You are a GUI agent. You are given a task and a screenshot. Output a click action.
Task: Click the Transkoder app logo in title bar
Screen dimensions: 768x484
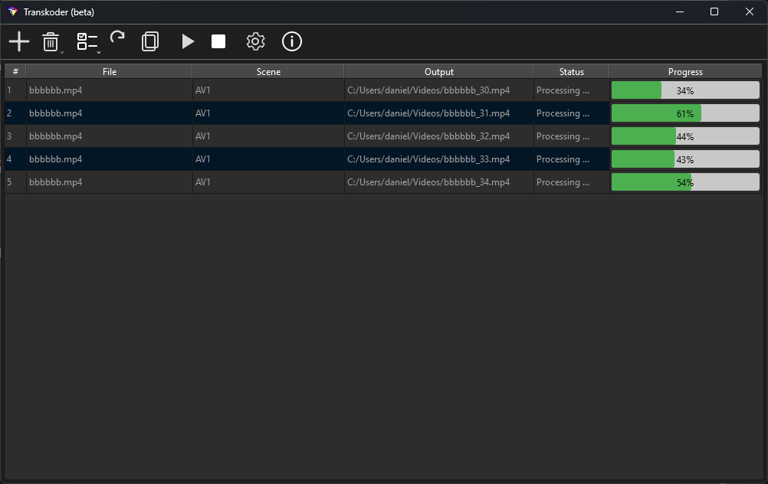click(x=13, y=11)
